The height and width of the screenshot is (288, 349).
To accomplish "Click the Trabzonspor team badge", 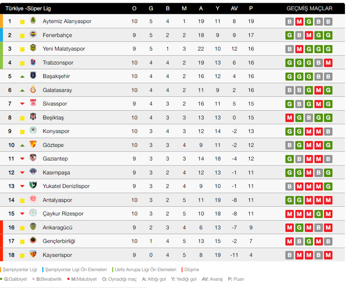I will [x=33, y=62].
